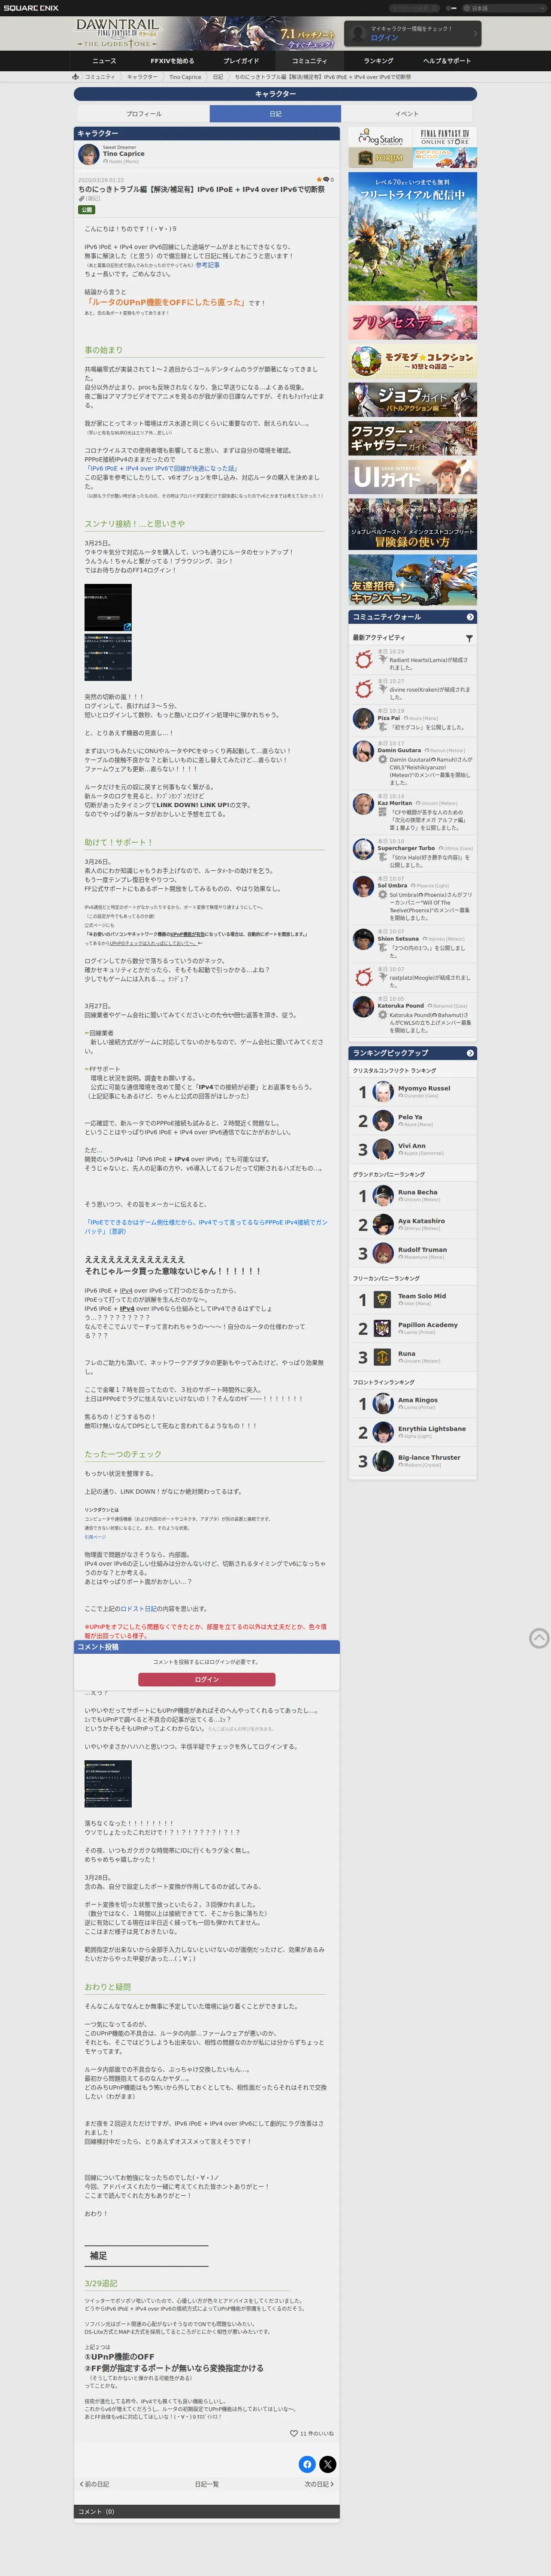Image resolution: width=551 pixels, height=2576 pixels.
Task: Open the プリンセスデー banner
Action: coord(412,322)
